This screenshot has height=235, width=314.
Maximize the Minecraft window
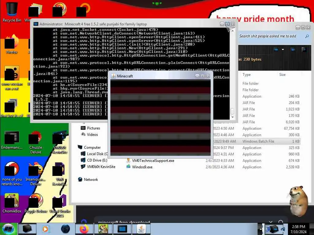click(202, 76)
